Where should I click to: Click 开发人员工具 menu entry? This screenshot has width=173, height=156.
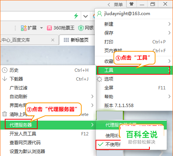pyautogui.click(x=48, y=134)
